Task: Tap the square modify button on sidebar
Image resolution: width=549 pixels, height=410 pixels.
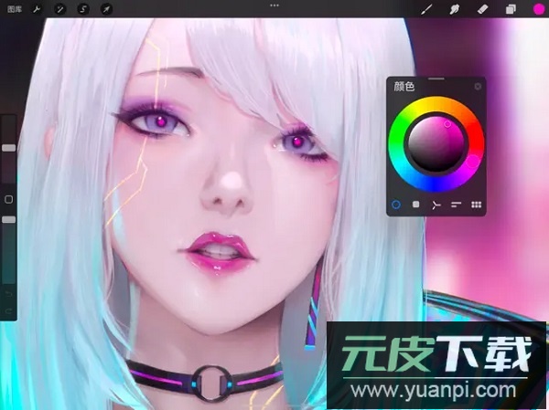Action: pos(9,200)
